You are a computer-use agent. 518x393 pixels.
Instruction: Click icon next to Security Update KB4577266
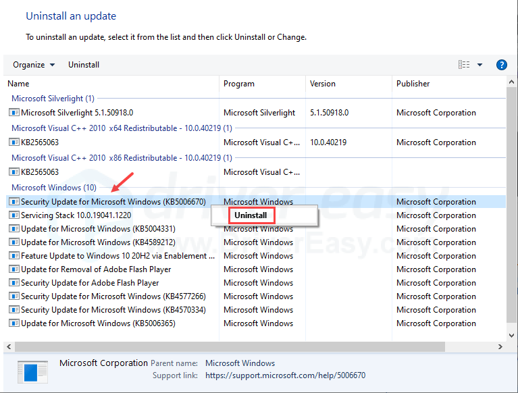[14, 296]
